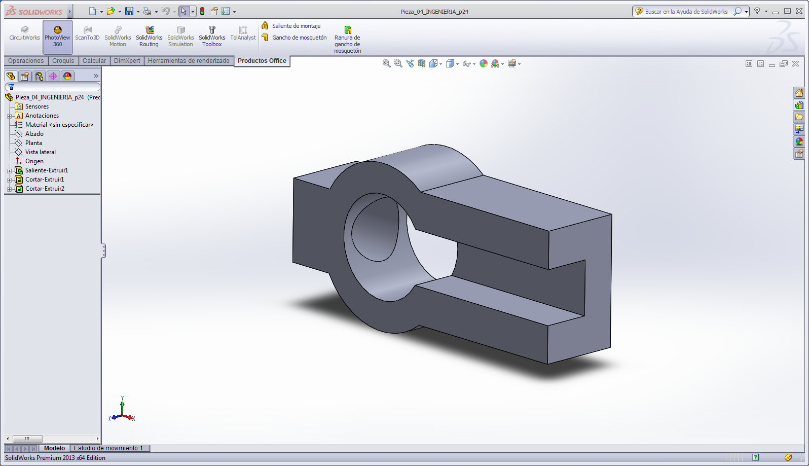Open SolidWorks Resources home pane
This screenshot has width=809, height=466.
coord(799,93)
